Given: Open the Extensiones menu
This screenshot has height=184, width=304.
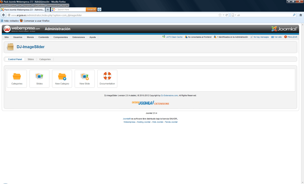Looking at the screenshot, I should [x=78, y=37].
